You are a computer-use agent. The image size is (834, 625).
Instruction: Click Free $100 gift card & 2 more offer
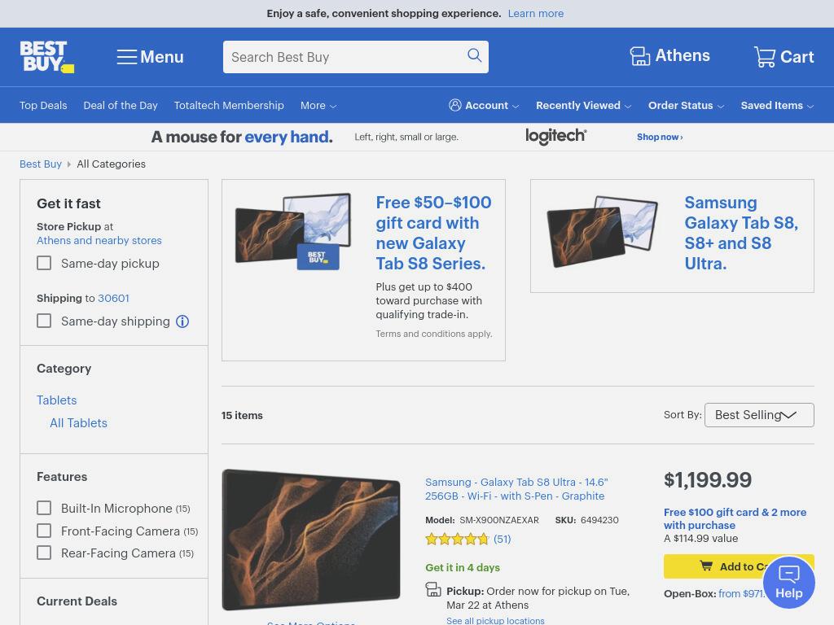point(735,518)
